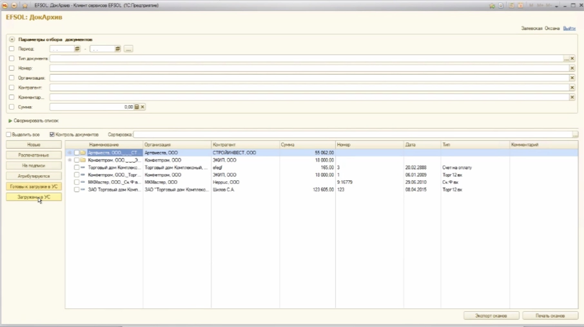Viewport: 584px width, 327px height.
Task: Expand the Конфетпром, ООО folder row
Action: coord(70,160)
